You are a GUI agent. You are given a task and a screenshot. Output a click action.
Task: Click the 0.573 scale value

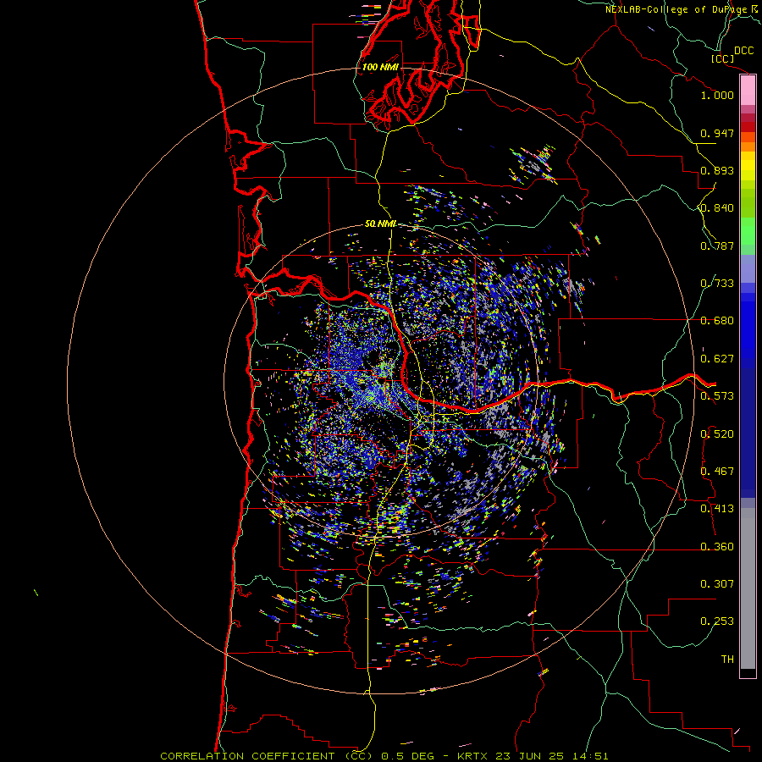coord(717,396)
